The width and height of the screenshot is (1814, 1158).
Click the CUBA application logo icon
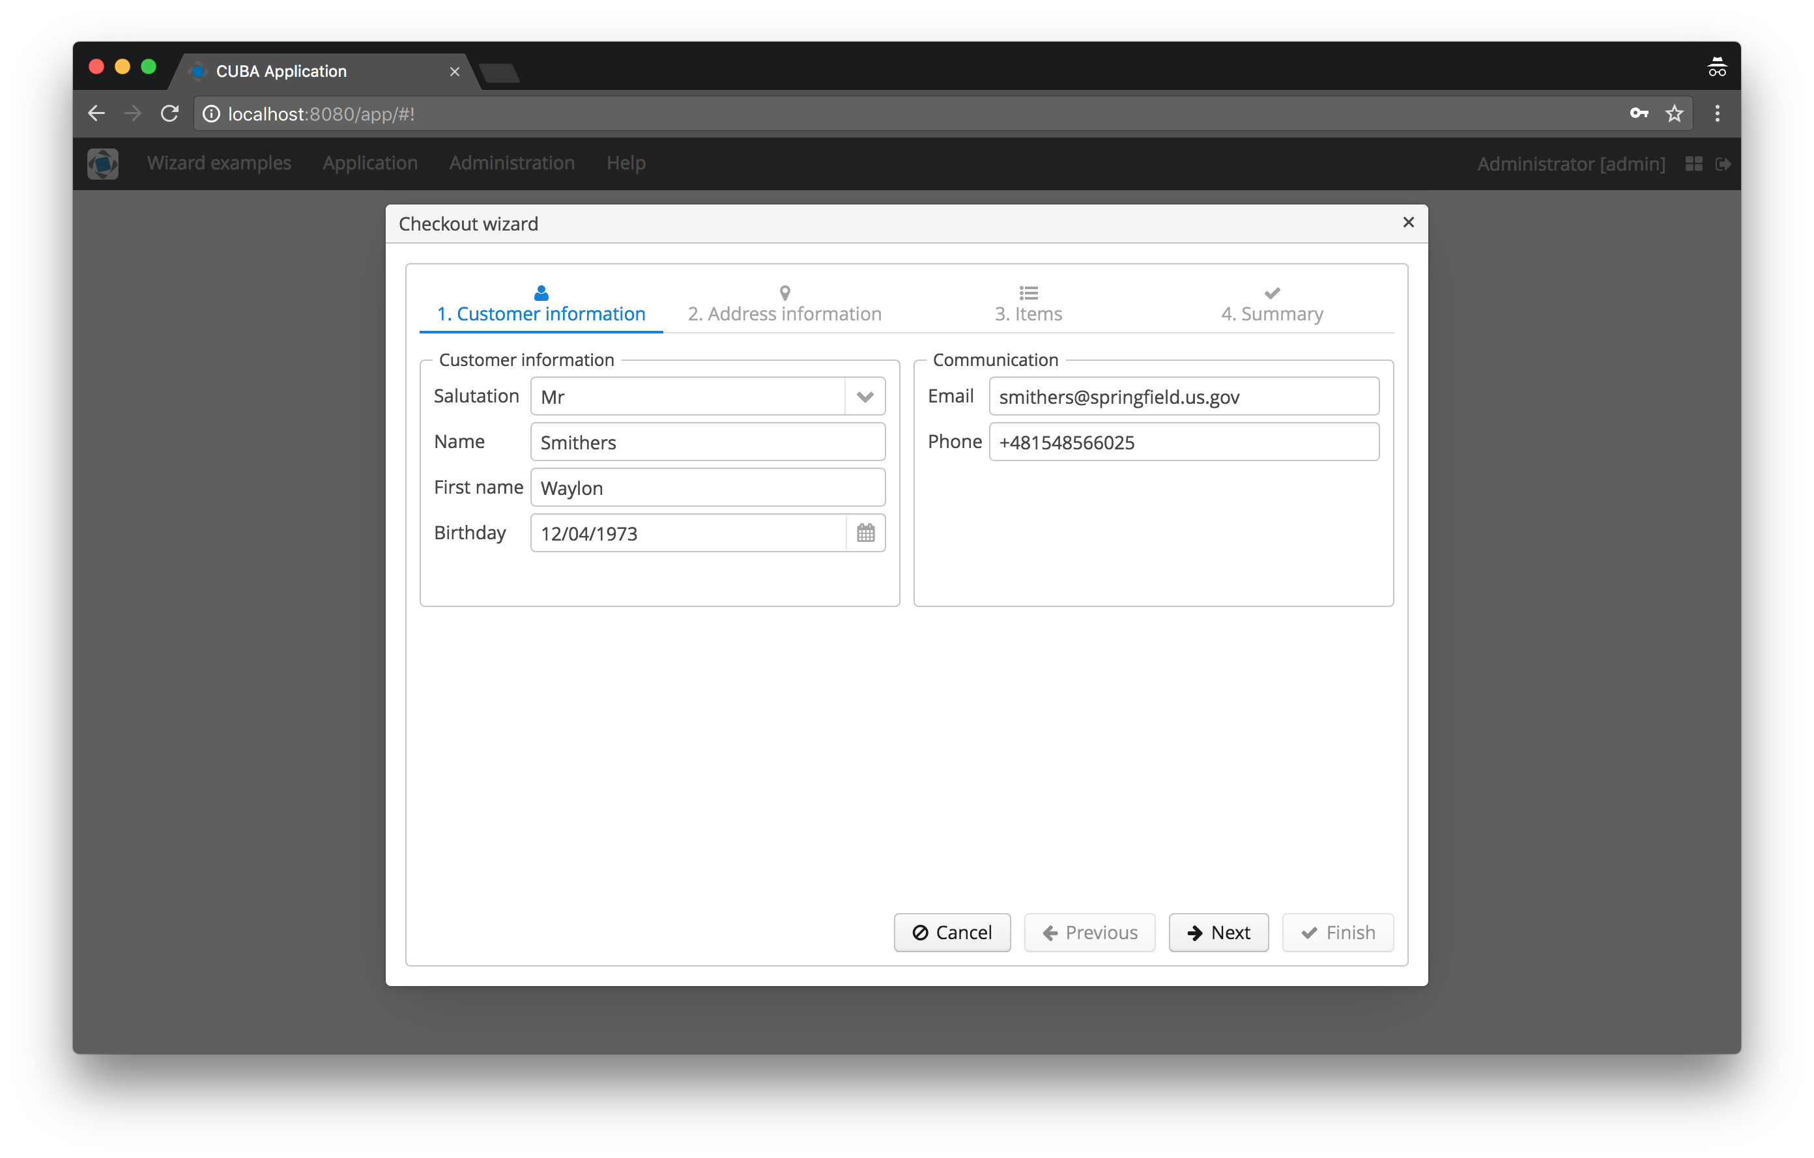pyautogui.click(x=103, y=163)
